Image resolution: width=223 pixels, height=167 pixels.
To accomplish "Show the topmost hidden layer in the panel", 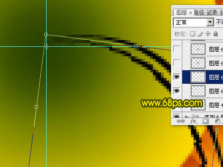I will (x=176, y=49).
